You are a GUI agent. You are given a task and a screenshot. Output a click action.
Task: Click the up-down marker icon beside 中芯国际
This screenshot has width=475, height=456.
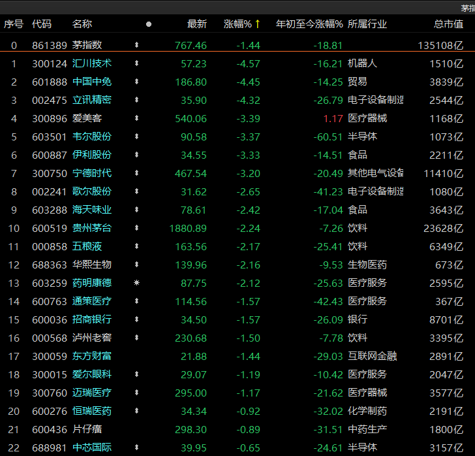[136, 448]
